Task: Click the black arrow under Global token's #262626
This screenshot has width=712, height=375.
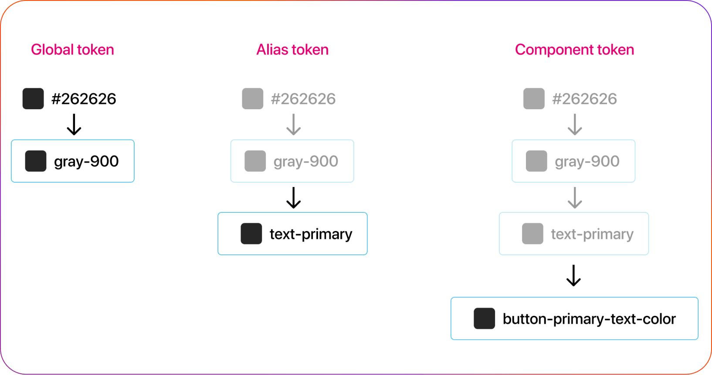Action: 74,124
